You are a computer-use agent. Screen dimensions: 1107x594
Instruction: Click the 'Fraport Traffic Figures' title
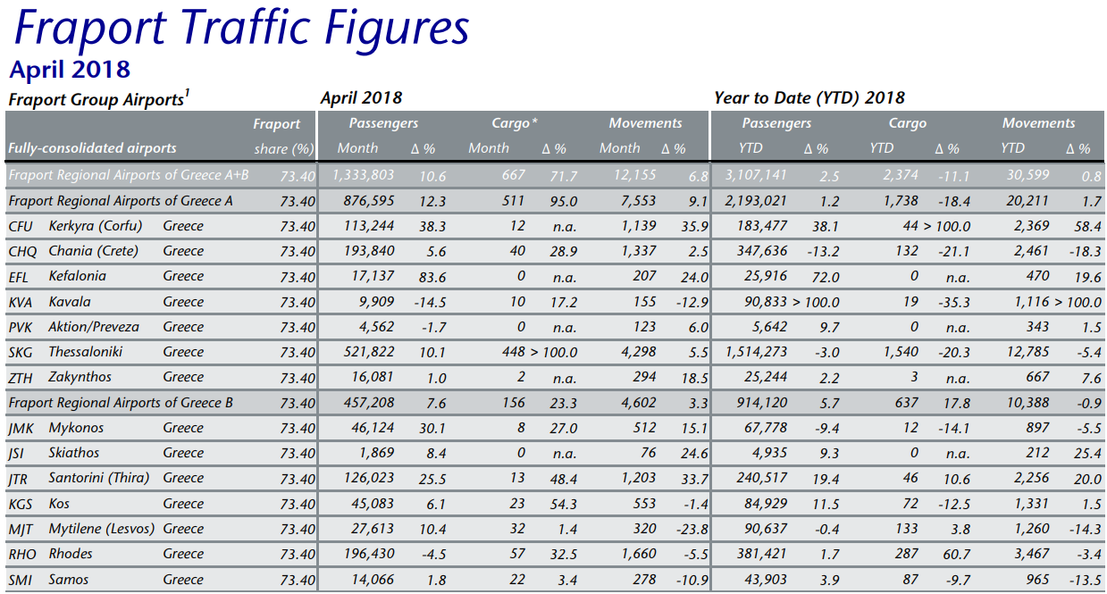click(241, 27)
